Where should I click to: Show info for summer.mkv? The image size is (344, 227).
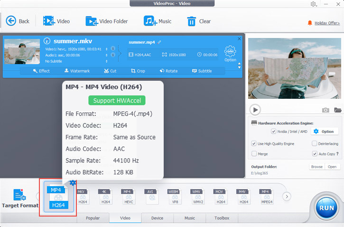tap(46, 41)
